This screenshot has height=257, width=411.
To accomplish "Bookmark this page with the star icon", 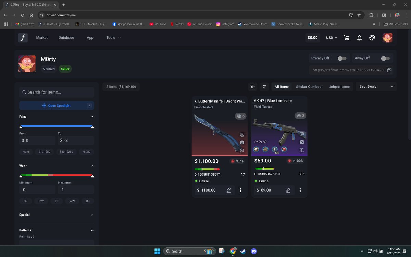I will [359, 15].
